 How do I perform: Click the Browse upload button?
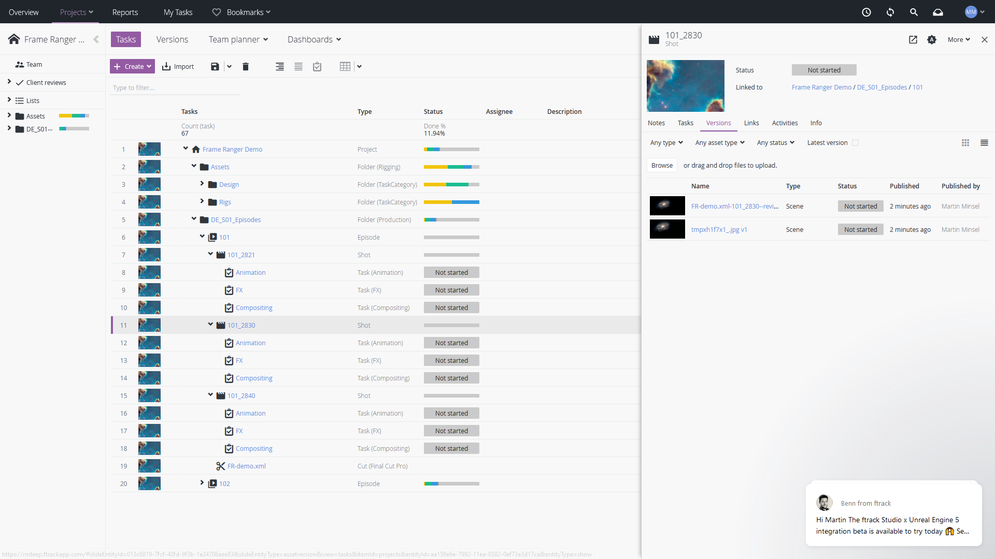(x=662, y=166)
